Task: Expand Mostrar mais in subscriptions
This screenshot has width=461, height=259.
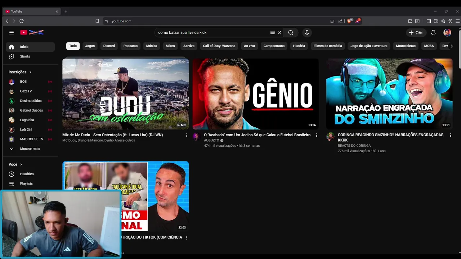Action: [x=30, y=149]
